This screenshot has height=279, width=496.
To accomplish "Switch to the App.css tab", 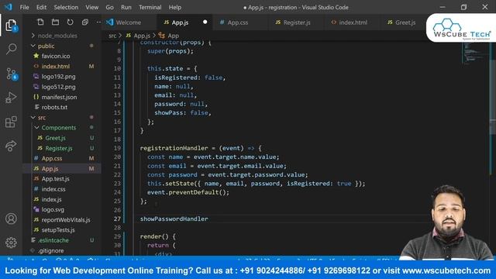I will pos(238,22).
